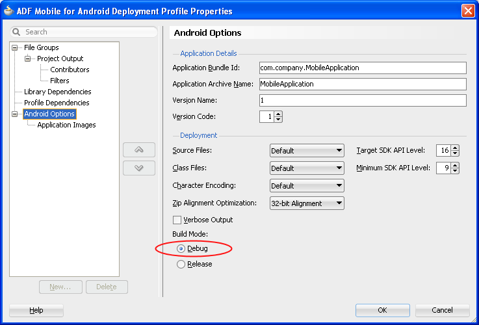
Task: Select Application Images in the tree
Action: click(x=66, y=125)
